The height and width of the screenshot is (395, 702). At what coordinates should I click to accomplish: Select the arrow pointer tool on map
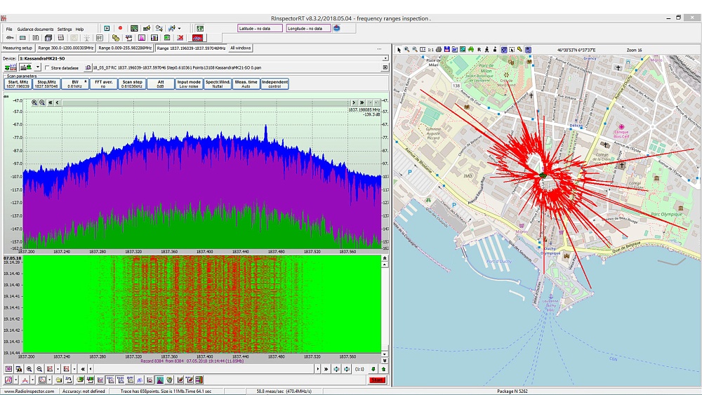399,50
